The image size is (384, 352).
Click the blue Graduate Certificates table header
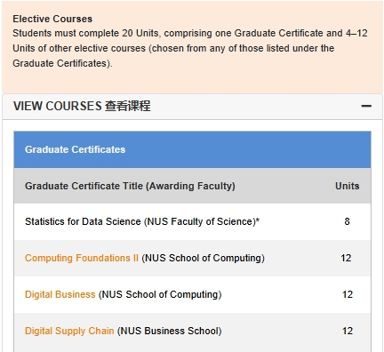click(x=192, y=149)
